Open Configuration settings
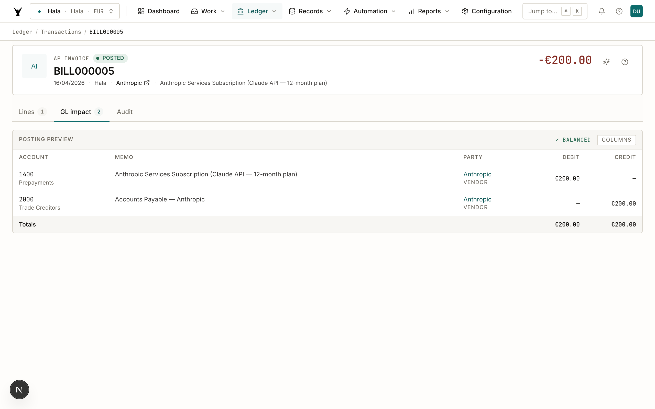 click(487, 11)
